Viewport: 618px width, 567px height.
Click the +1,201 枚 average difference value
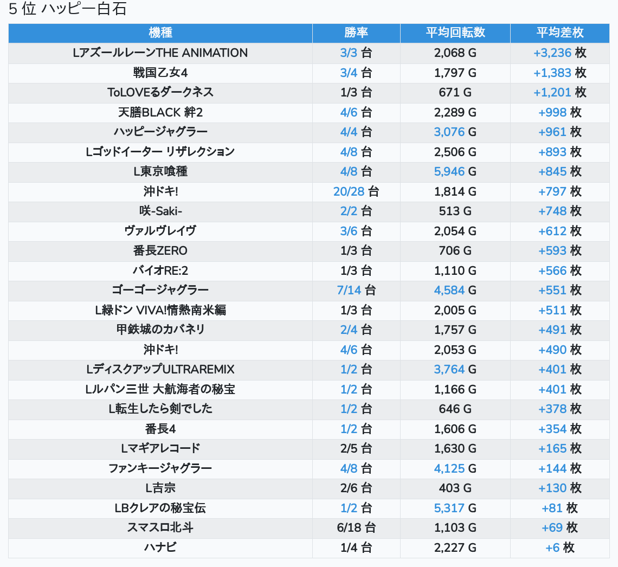click(x=559, y=93)
